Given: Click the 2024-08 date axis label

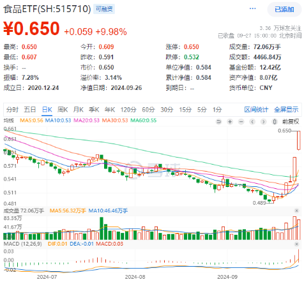Looking at the screenshot, I should [x=135, y=277].
